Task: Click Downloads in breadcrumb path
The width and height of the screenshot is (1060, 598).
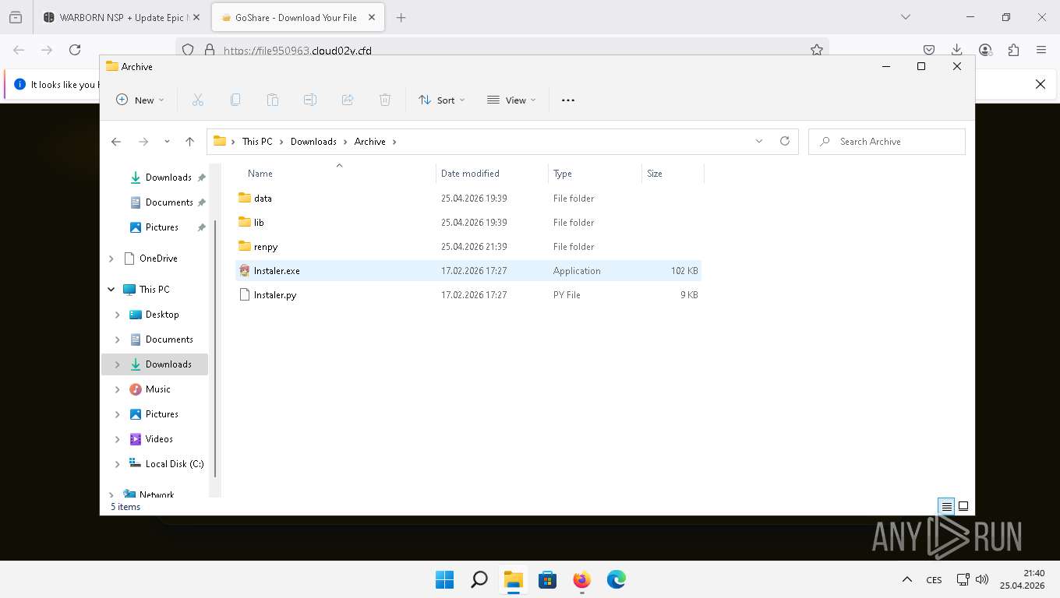Action: [x=313, y=142]
